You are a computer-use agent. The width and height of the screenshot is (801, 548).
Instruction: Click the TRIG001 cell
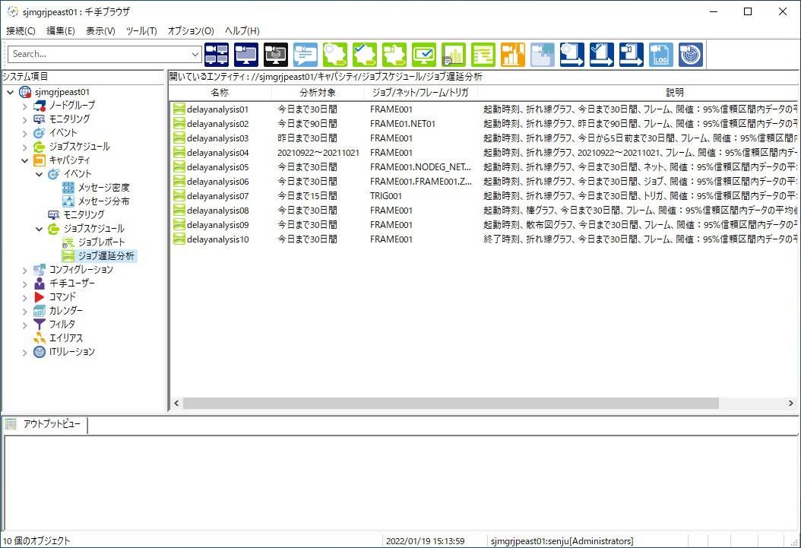pos(386,196)
